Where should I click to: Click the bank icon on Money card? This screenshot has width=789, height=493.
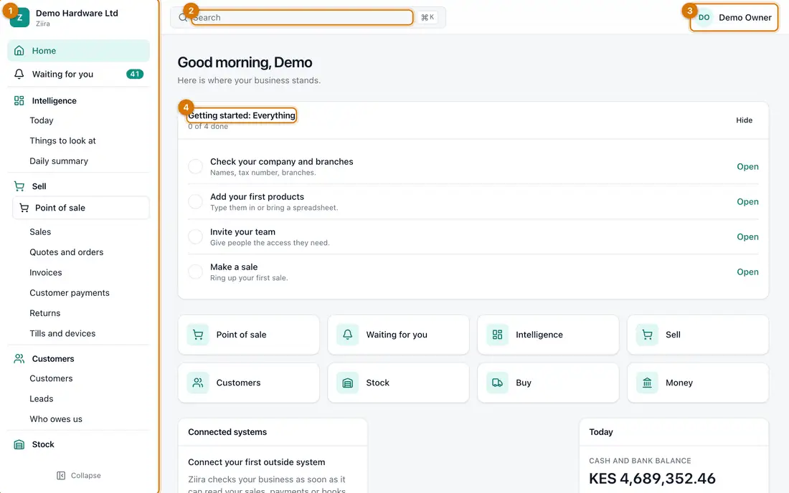click(647, 383)
